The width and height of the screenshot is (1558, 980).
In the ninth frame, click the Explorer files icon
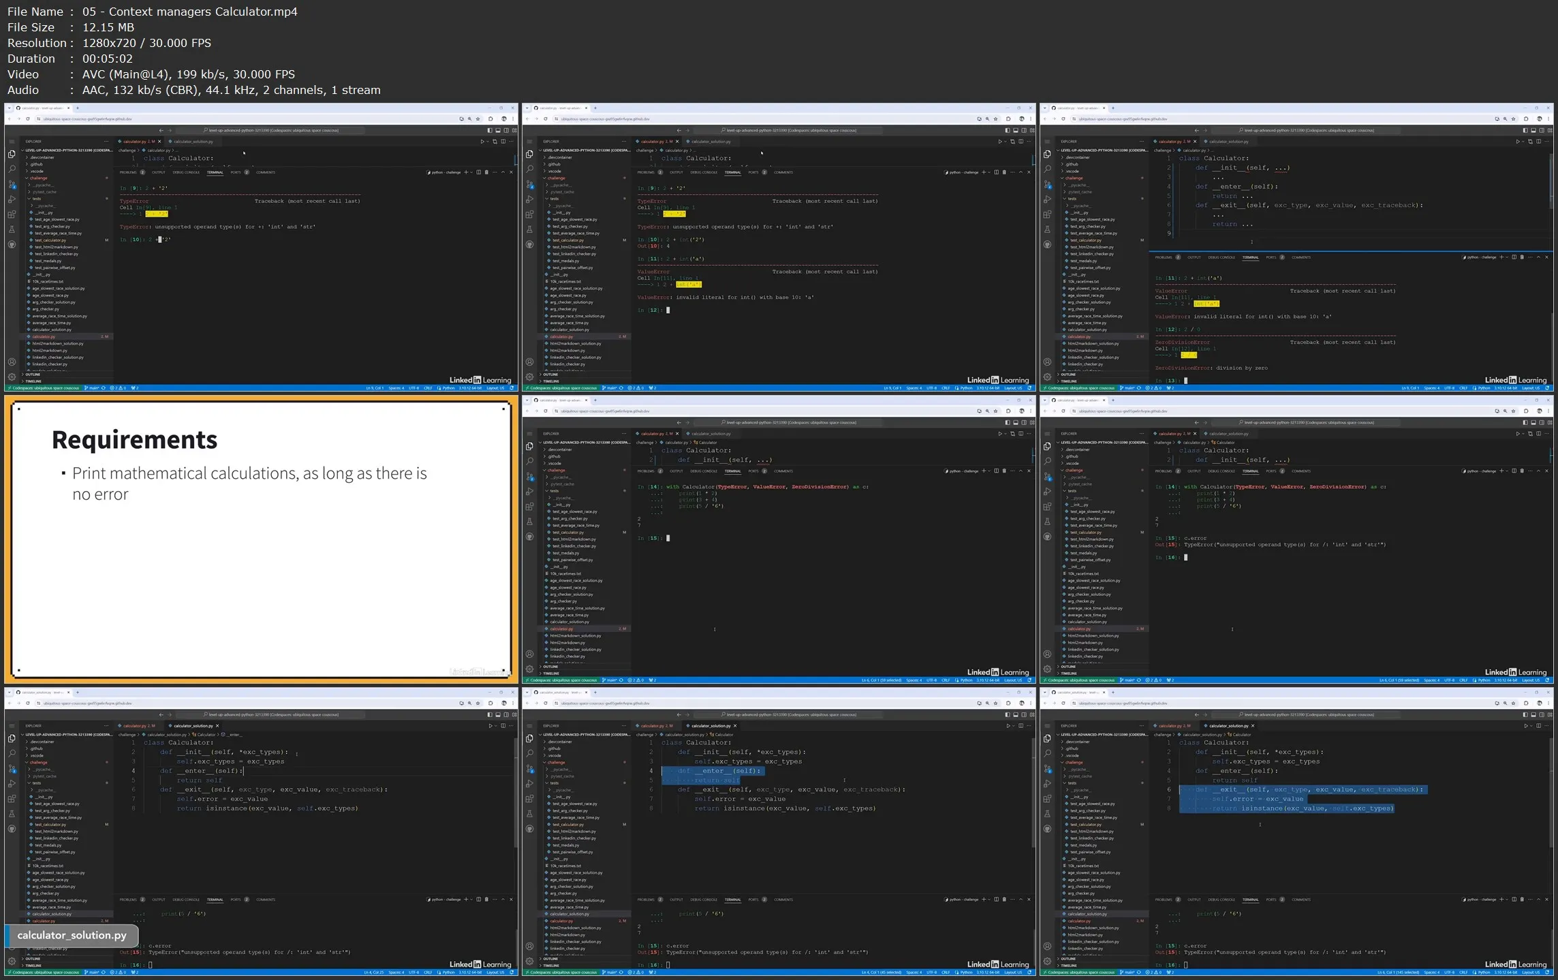coord(1047,739)
